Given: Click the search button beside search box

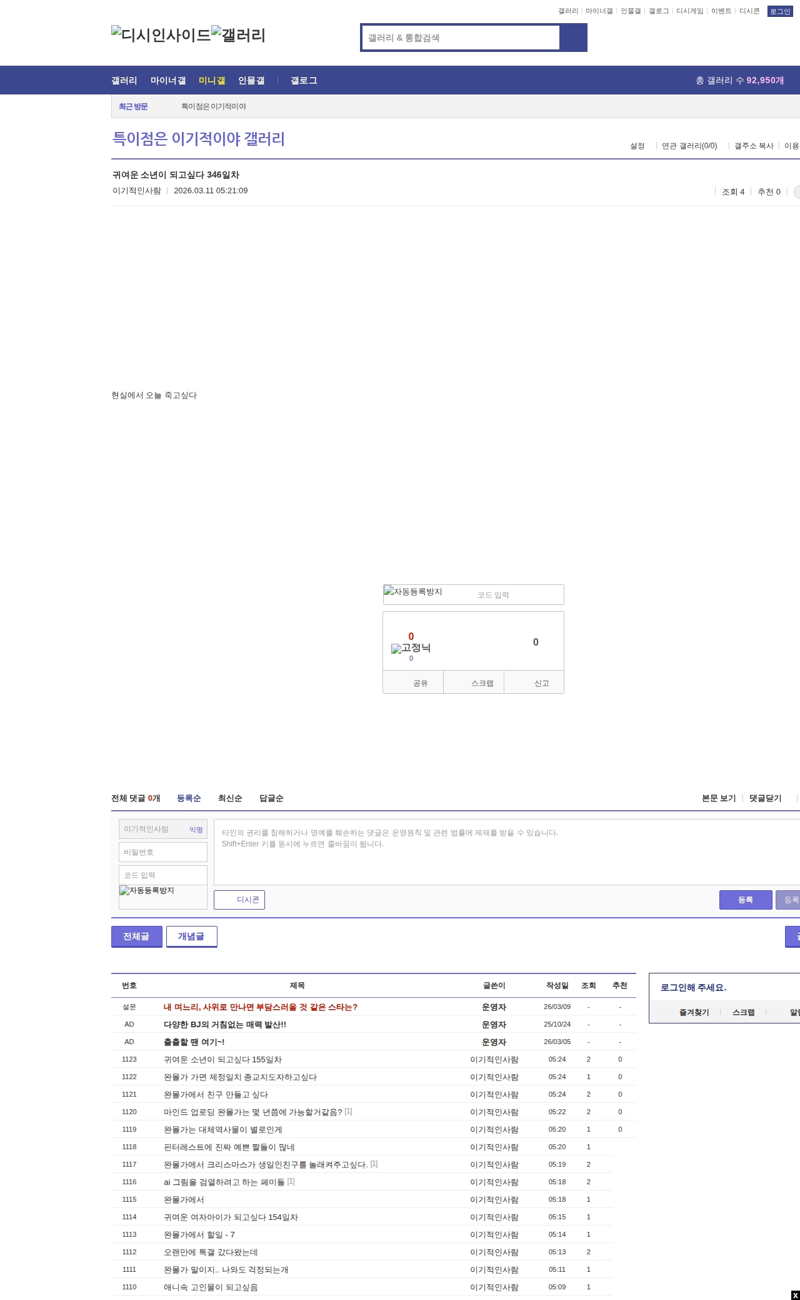Looking at the screenshot, I should tap(573, 38).
